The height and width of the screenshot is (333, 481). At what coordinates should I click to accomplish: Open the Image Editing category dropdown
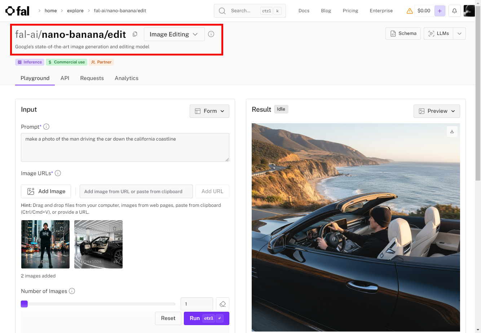[x=174, y=34]
